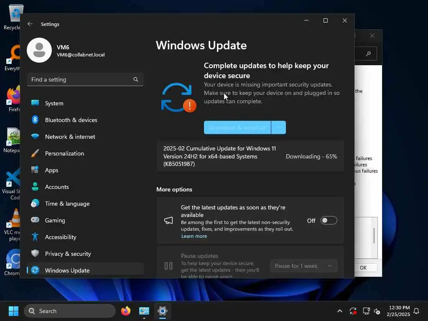Open Privacy & security settings
Screen dimensions: 428x321
click(85, 254)
